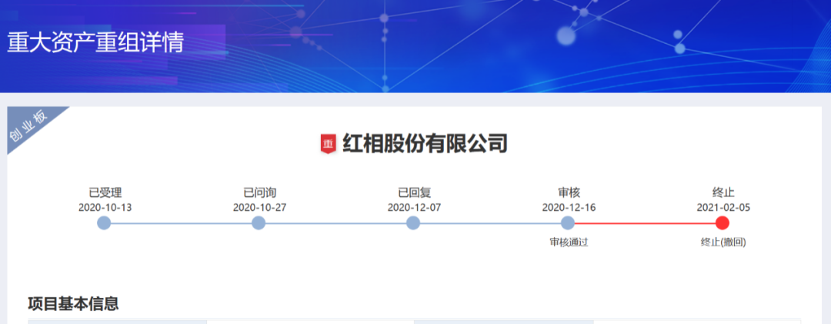831x324 pixels.
Task: Click the 已受理 stage label
Action: click(105, 192)
